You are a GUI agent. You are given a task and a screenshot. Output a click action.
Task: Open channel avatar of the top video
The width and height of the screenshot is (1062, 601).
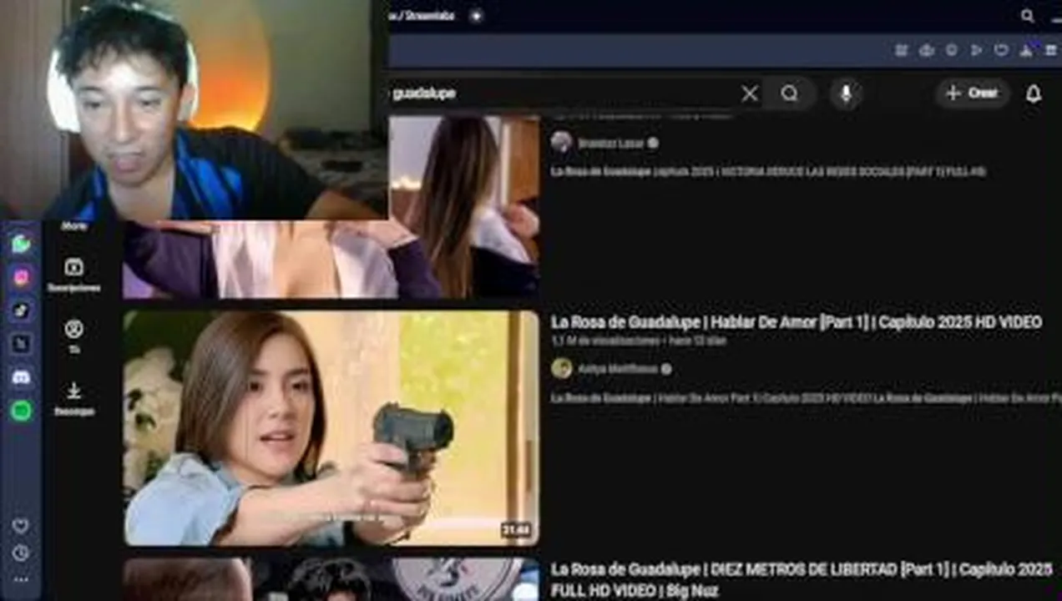(x=562, y=142)
